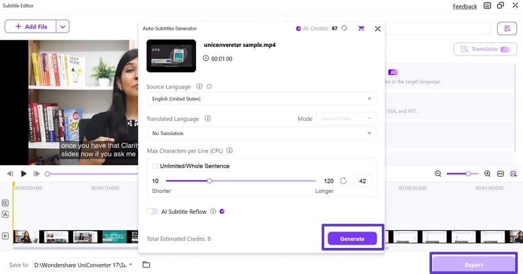Click the CC subtitle track icon
The height and width of the screenshot is (274, 523).
[x=5, y=203]
